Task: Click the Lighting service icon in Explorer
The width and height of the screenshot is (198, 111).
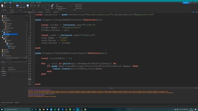Action: 2,17
